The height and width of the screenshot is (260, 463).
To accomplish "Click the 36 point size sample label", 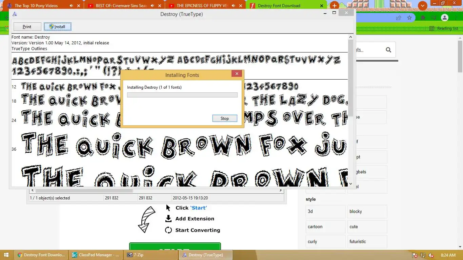I will [x=14, y=149].
